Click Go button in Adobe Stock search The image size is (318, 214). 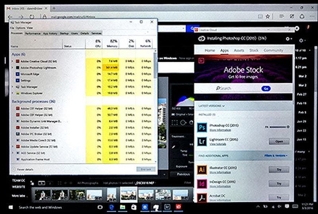[266, 88]
